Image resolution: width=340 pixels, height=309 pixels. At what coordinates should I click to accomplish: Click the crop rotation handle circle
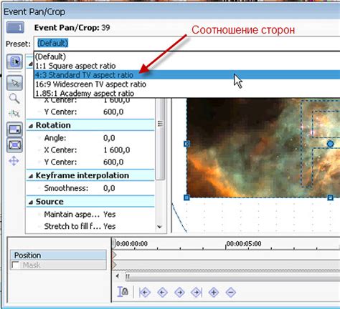click(330, 144)
